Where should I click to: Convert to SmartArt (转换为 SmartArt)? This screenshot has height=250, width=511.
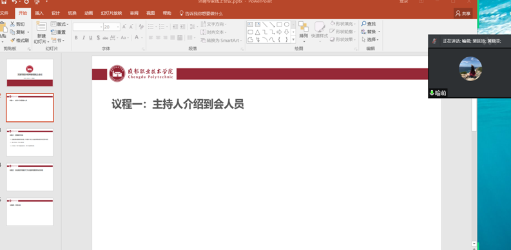pos(221,41)
